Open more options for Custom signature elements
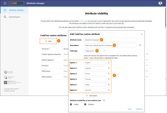 click(147, 54)
